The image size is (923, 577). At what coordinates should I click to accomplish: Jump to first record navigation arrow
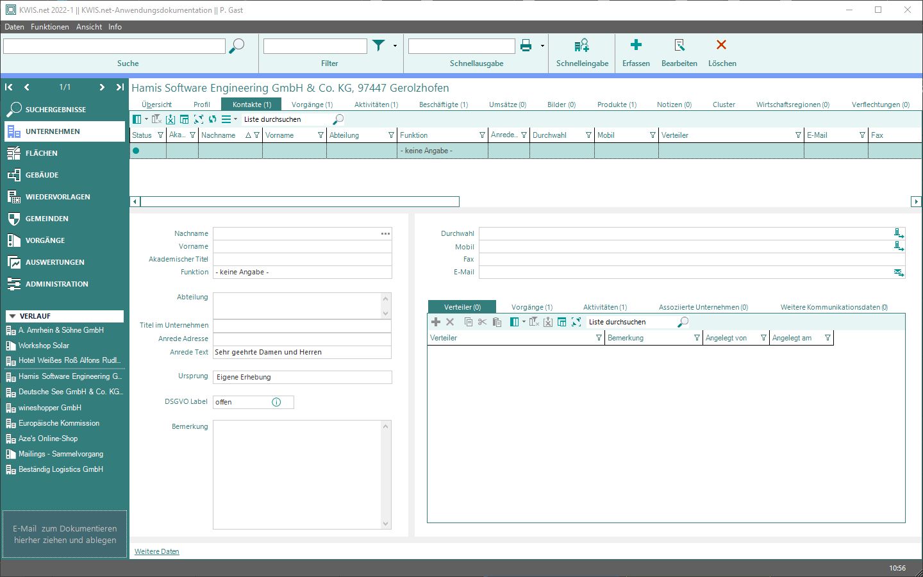(9, 87)
